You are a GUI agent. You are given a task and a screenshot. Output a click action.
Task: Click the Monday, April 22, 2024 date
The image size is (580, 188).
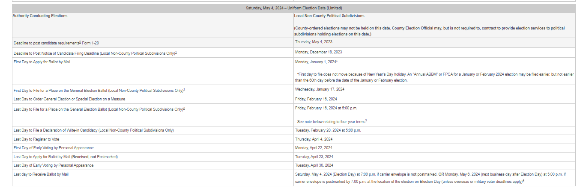(314, 148)
